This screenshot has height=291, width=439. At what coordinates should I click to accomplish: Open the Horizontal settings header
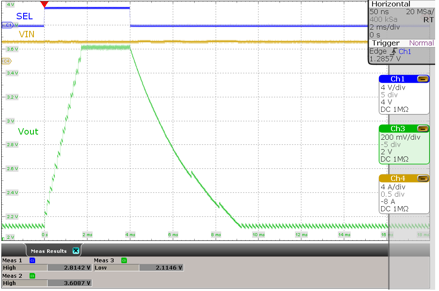(x=391, y=4)
